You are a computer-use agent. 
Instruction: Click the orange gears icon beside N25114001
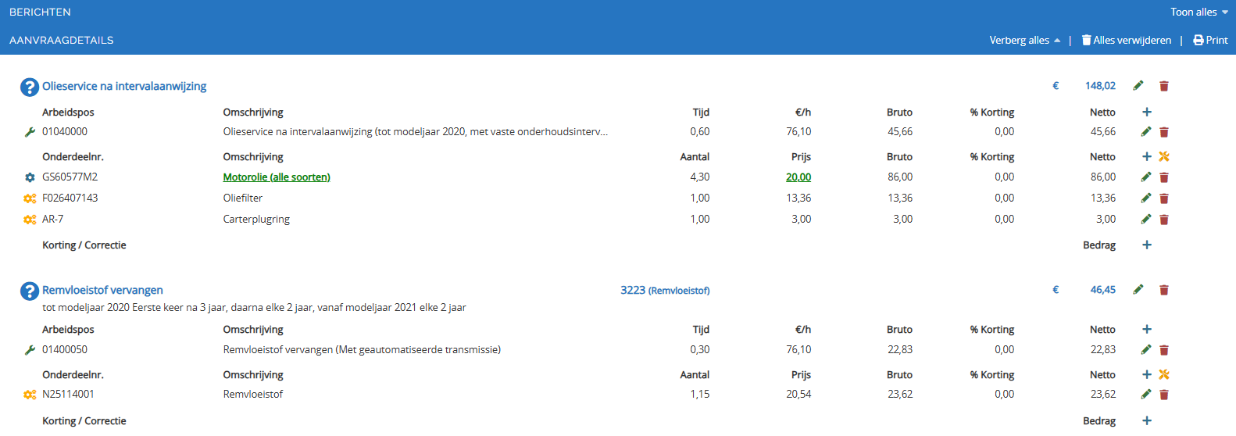pyautogui.click(x=30, y=395)
